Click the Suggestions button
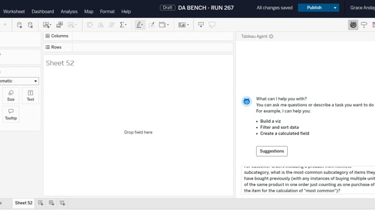Viewport: 375px width, 210px height. 272,151
